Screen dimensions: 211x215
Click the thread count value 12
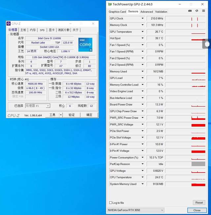[x=91, y=106]
